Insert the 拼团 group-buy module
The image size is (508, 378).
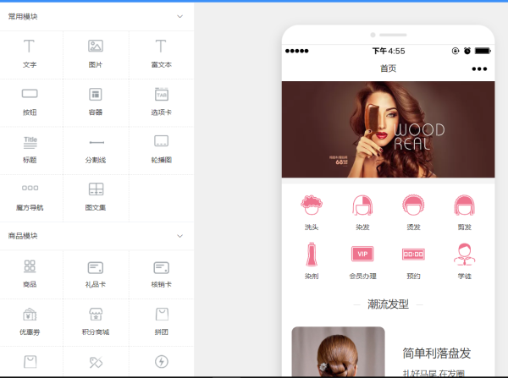tap(162, 315)
